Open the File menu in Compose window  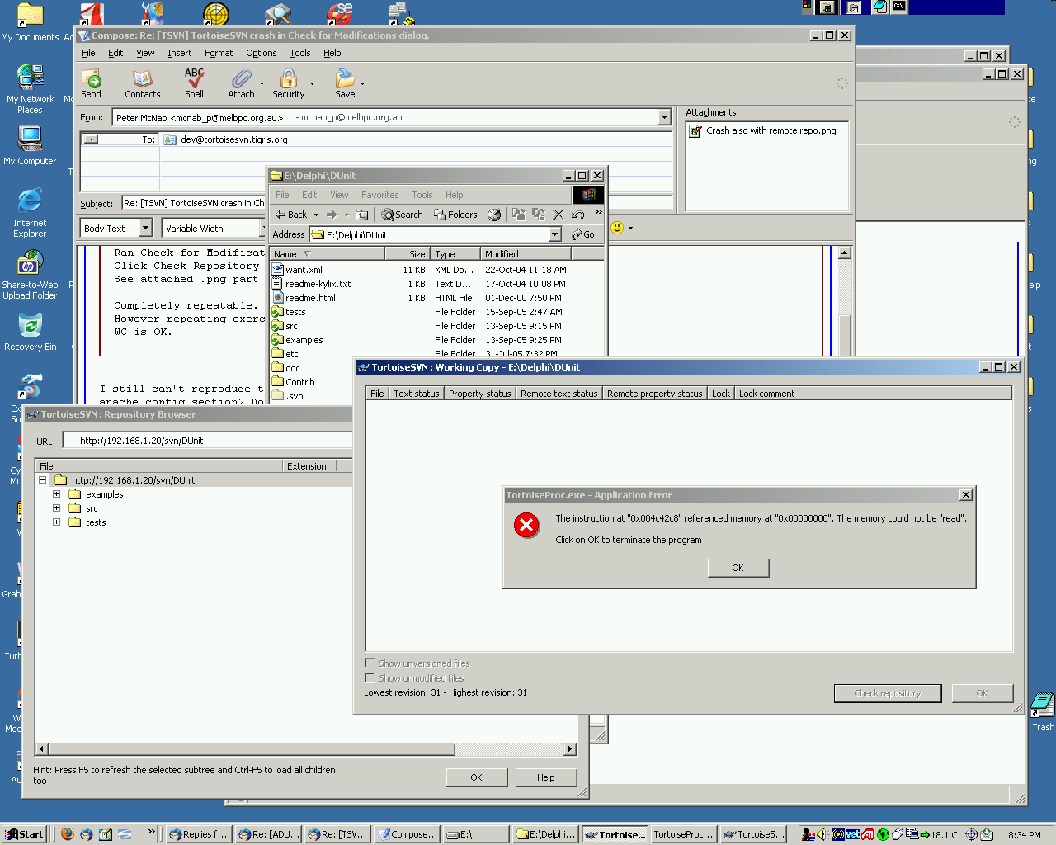point(88,53)
